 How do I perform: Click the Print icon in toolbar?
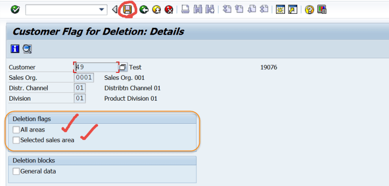185,10
